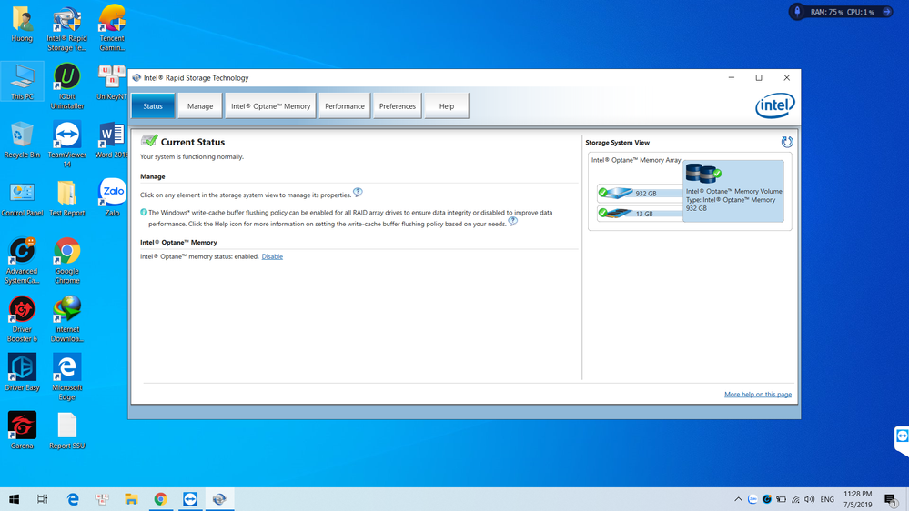Click the help icon beside Manage instructions

tap(358, 193)
